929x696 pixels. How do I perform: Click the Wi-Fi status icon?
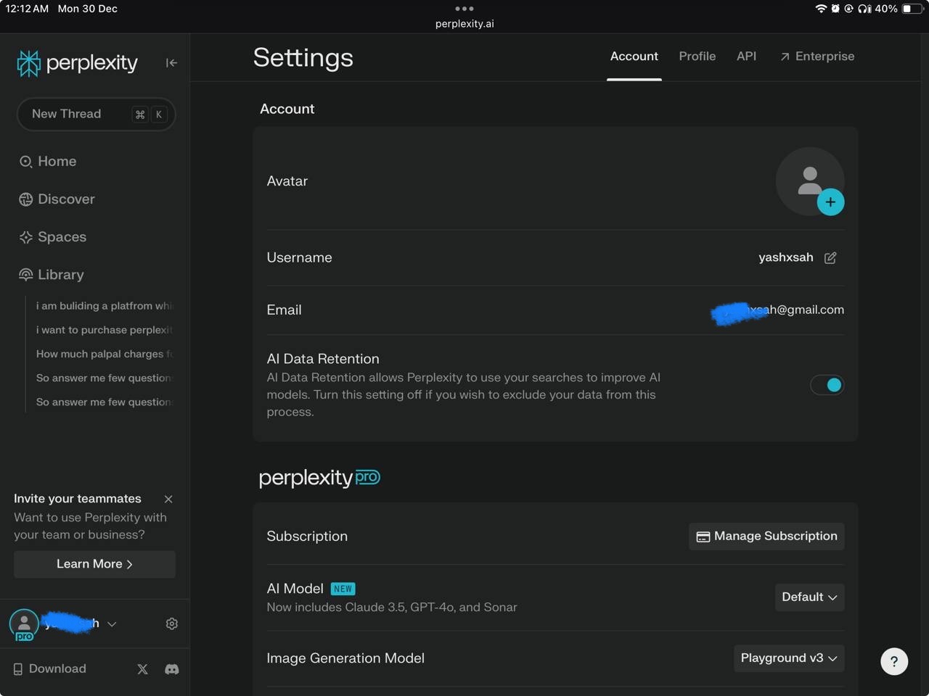[821, 9]
